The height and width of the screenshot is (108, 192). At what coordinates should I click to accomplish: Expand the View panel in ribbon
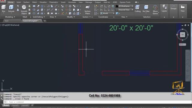(x=124, y=17)
